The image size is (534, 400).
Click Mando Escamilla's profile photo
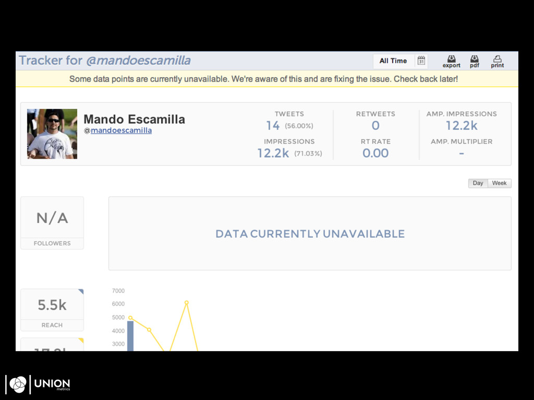(52, 134)
